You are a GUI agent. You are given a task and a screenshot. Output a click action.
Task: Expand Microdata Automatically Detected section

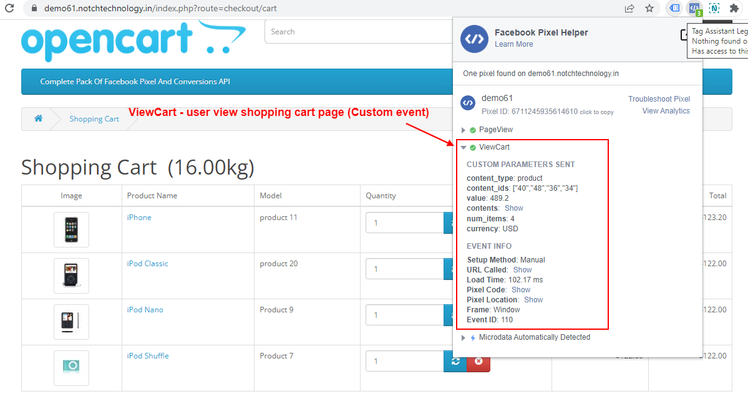pyautogui.click(x=463, y=338)
